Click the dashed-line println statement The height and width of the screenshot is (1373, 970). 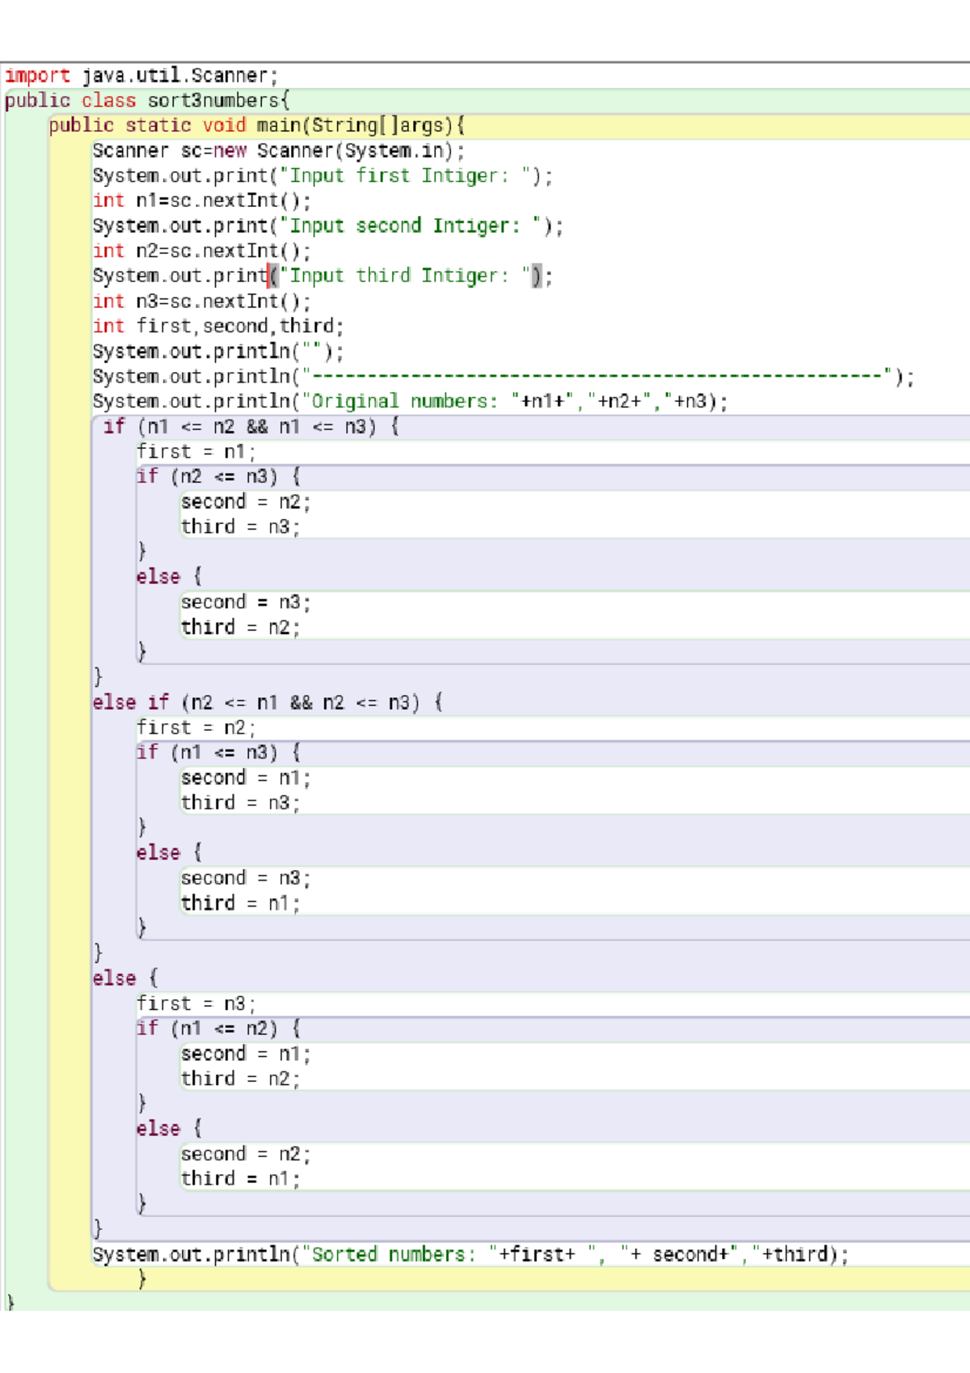click(x=503, y=377)
